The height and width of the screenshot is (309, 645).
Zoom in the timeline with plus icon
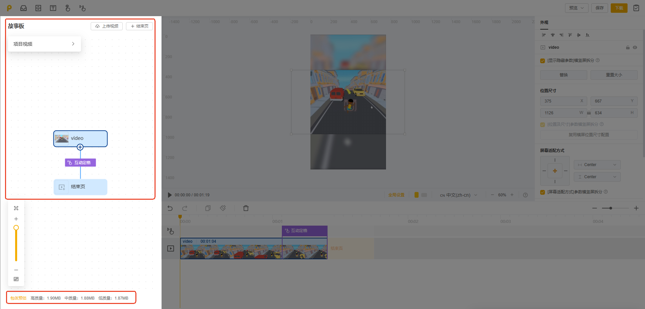[x=636, y=208]
